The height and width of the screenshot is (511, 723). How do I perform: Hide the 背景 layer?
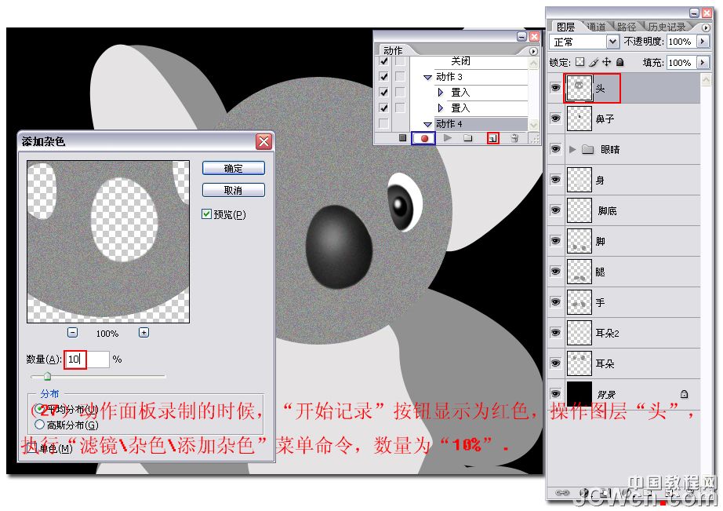(555, 394)
